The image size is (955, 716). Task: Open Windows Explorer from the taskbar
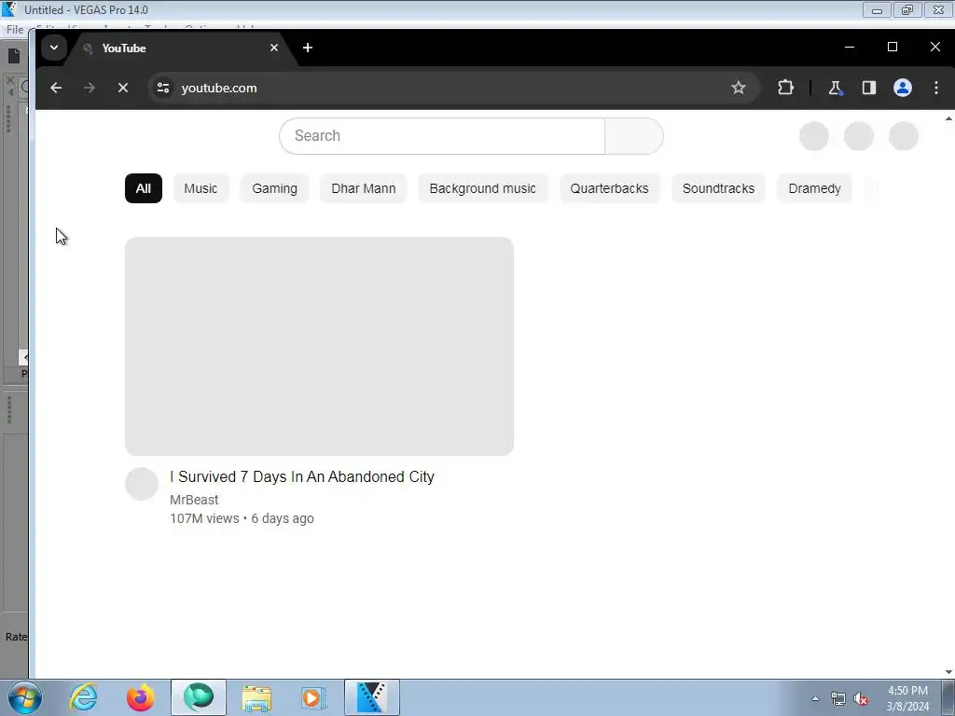[x=256, y=697]
